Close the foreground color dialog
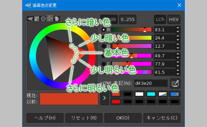Viewport: 207px width, 127px height. pos(179,5)
